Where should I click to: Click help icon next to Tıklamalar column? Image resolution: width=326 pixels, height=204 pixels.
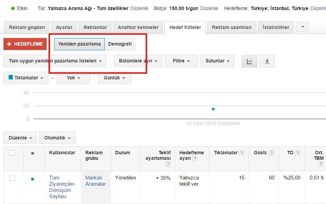242,153
